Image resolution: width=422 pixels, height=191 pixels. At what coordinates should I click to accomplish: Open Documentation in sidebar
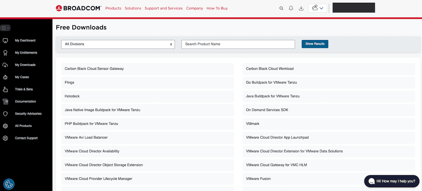(25, 102)
